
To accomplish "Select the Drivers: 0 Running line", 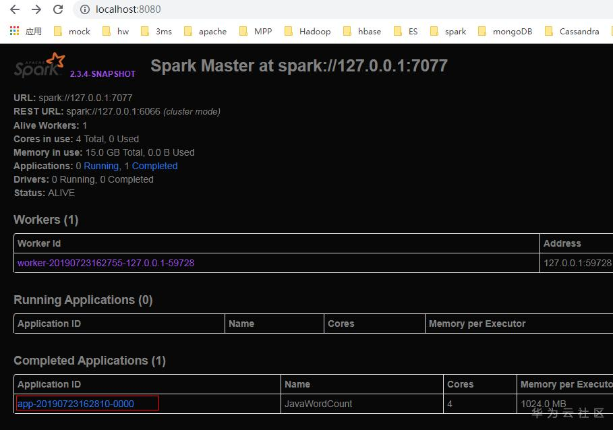I will pos(84,180).
